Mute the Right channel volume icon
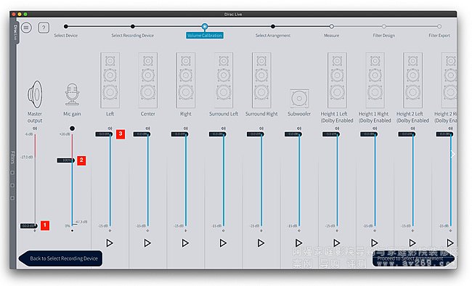The width and height of the screenshot is (472, 286). point(186,128)
